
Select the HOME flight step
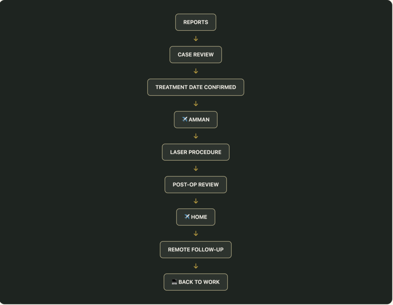coord(196,217)
